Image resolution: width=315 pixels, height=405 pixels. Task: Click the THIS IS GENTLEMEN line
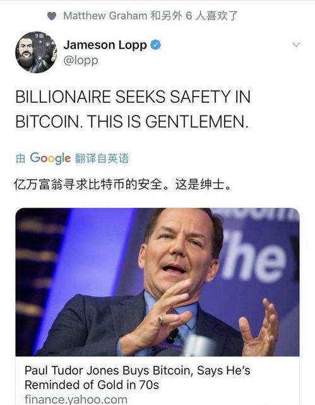tap(167, 121)
